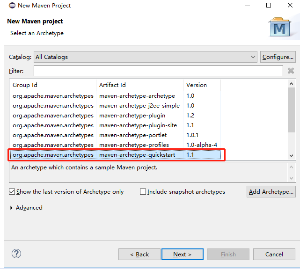This screenshot has height=269, width=300.
Task: Select maven-archetype-profiles row
Action: click(x=115, y=145)
